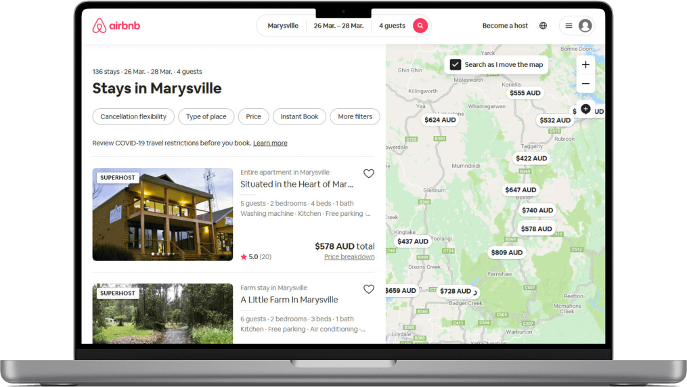The width and height of the screenshot is (687, 387).
Task: Click the red search magnifier button
Action: point(420,26)
